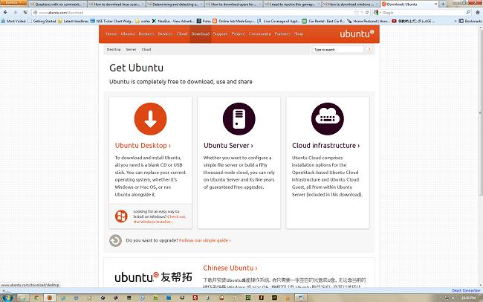Open the Cloud sub-navigation link
483x302 pixels.
(x=146, y=49)
